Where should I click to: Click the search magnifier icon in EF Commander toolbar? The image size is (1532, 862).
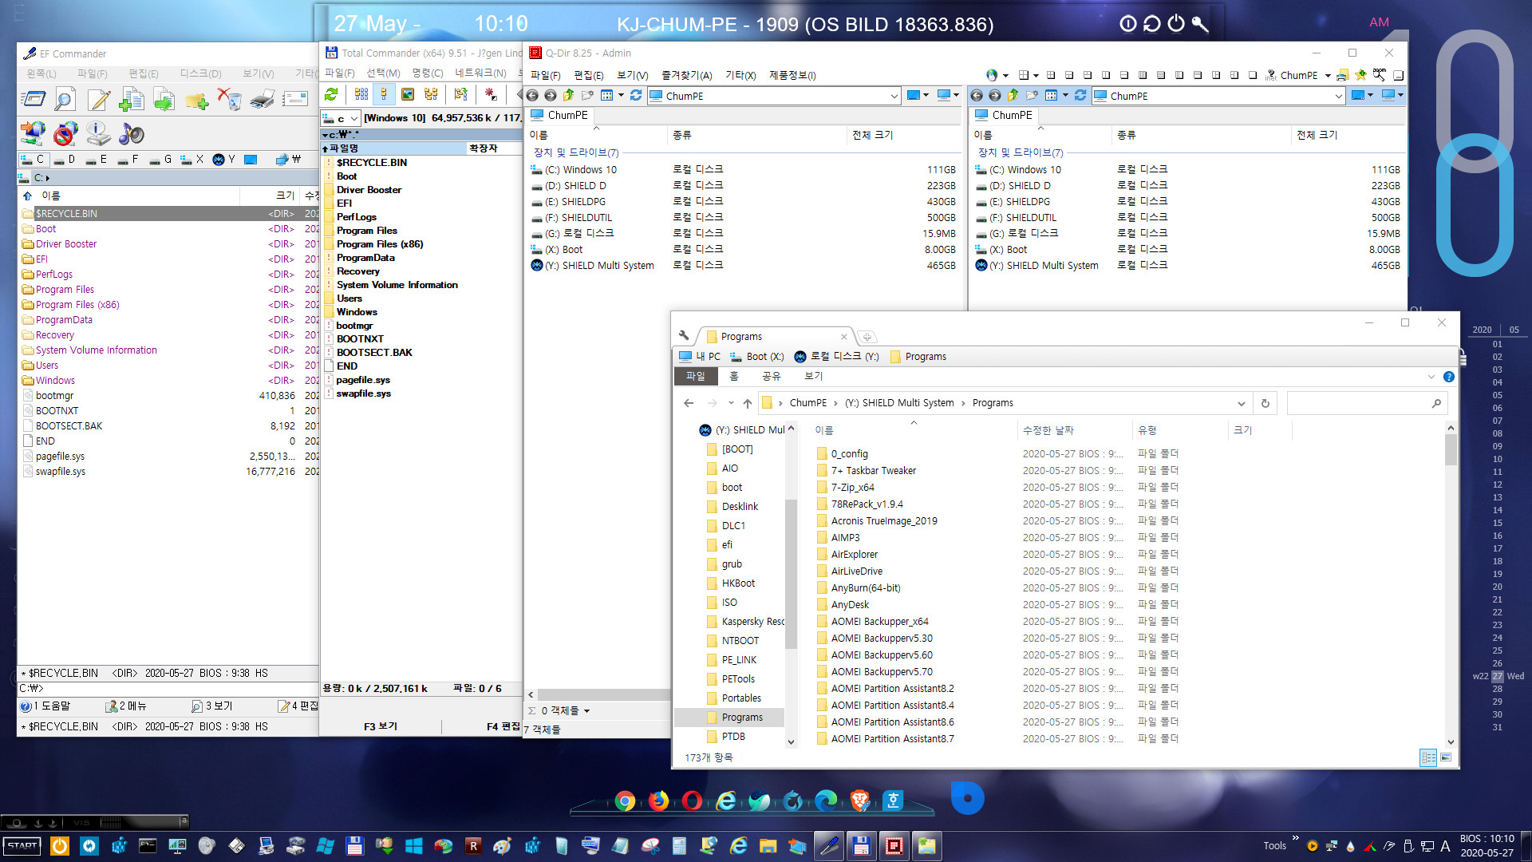[65, 100]
